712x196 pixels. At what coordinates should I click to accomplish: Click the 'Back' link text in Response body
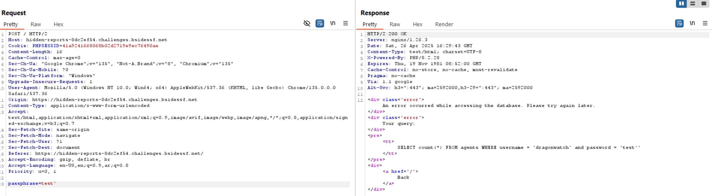point(403,177)
